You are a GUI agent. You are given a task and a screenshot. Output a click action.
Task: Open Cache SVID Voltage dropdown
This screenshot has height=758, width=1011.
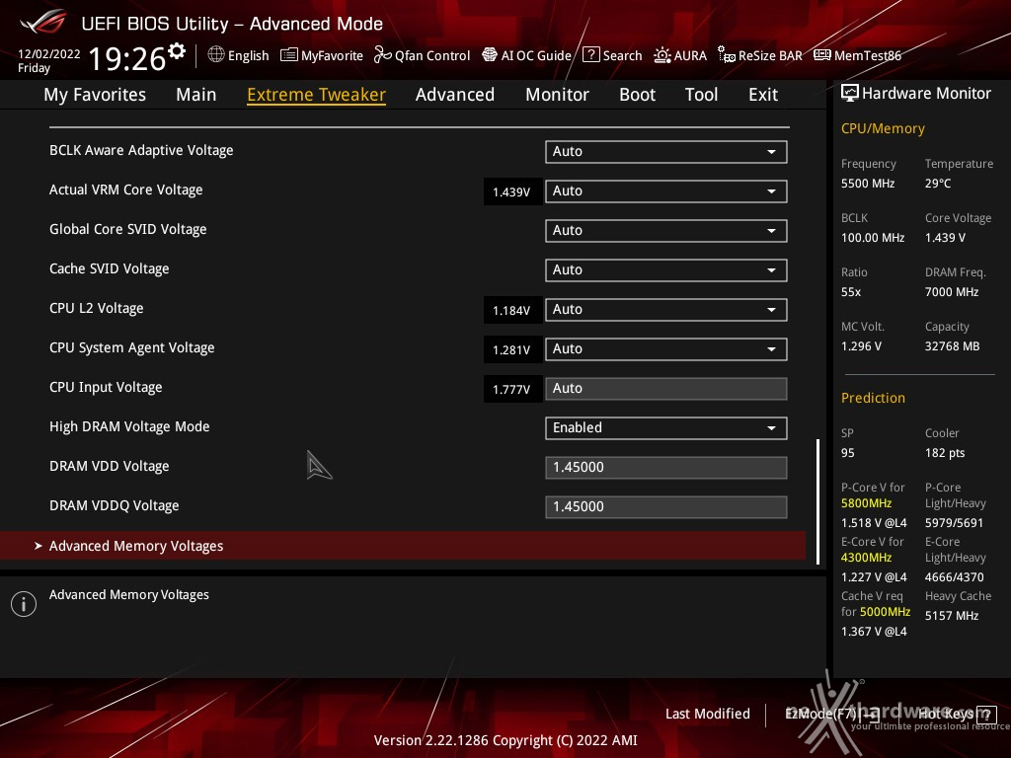666,270
